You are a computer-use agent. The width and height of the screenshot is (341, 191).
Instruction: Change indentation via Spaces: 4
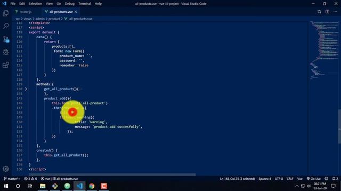[265, 179]
